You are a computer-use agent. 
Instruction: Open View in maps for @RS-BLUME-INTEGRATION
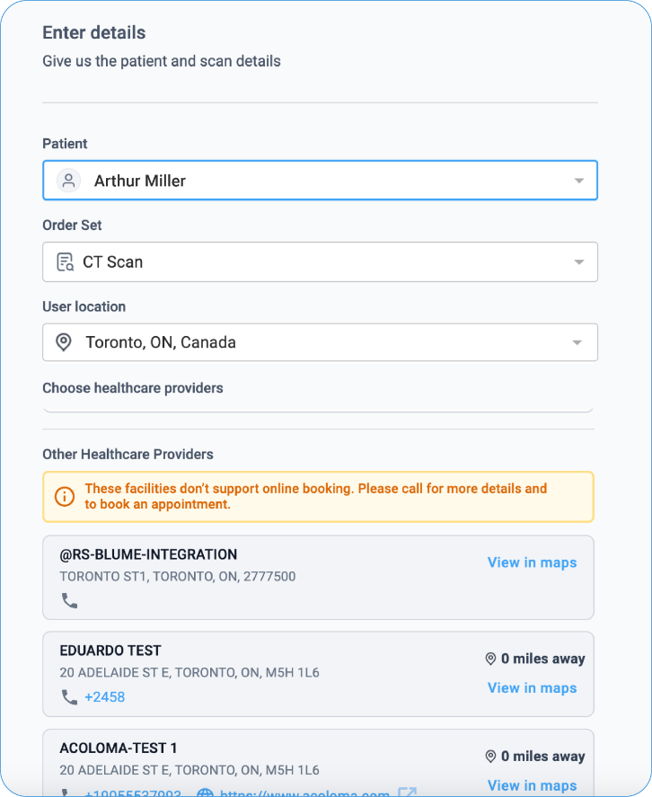532,562
